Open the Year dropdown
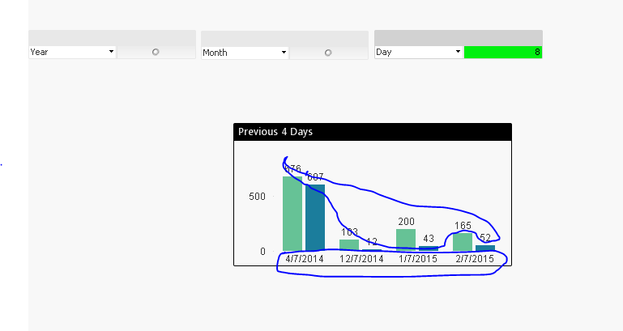The image size is (623, 331). pos(111,52)
